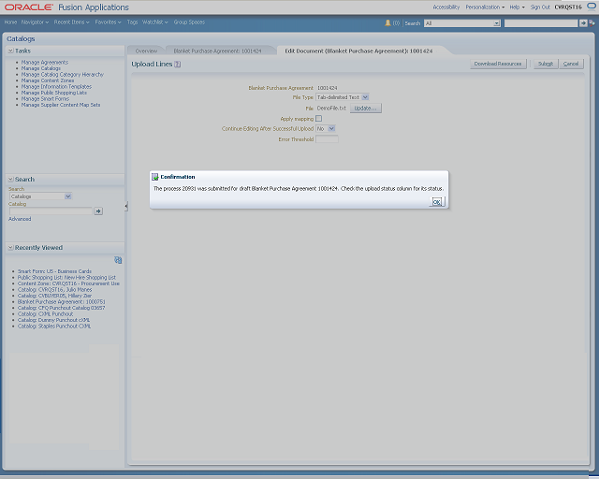Open Smart Form: US - Business Cards

(x=54, y=271)
